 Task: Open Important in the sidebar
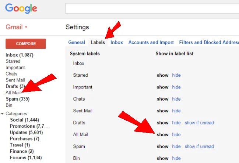(x=15, y=68)
